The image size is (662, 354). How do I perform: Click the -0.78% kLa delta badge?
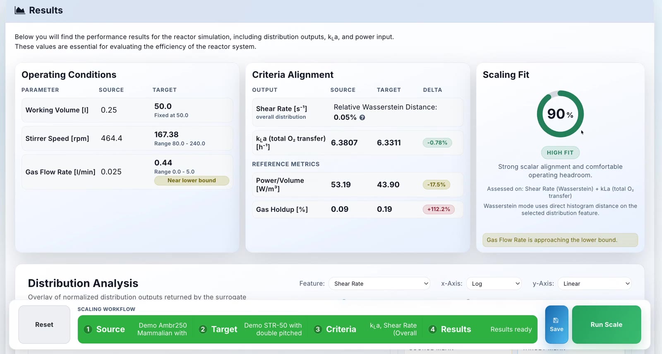pyautogui.click(x=437, y=143)
